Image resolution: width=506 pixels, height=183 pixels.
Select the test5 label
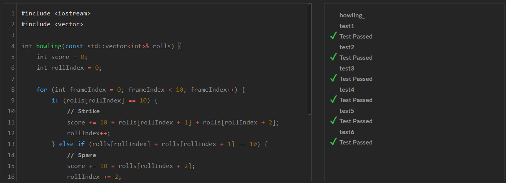(347, 111)
